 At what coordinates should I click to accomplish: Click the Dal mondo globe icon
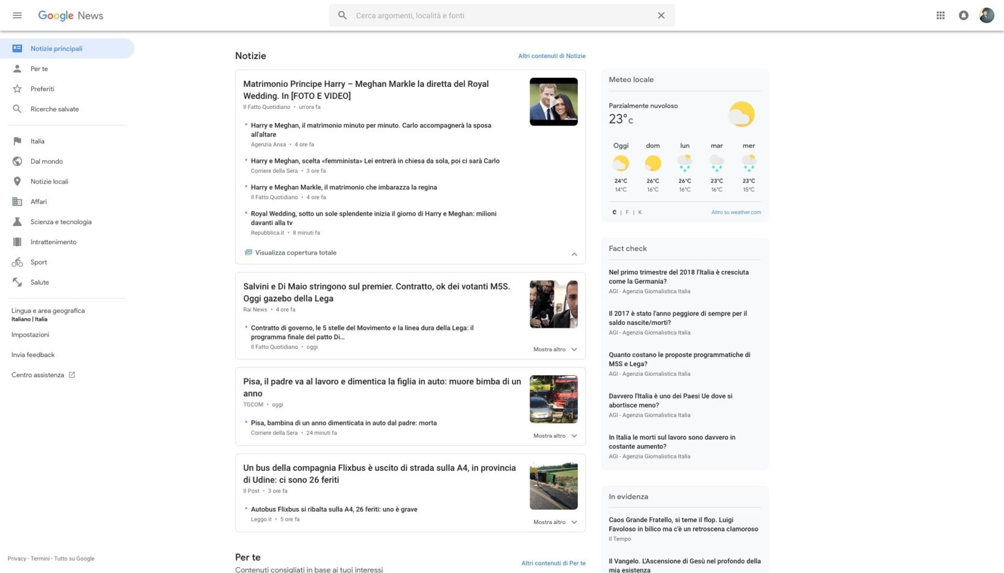point(17,162)
